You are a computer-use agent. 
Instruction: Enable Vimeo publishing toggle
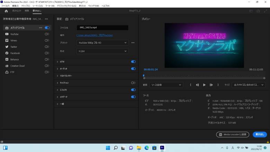47,41
